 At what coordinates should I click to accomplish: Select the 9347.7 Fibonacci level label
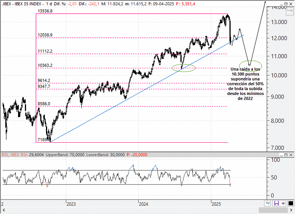tap(44, 86)
